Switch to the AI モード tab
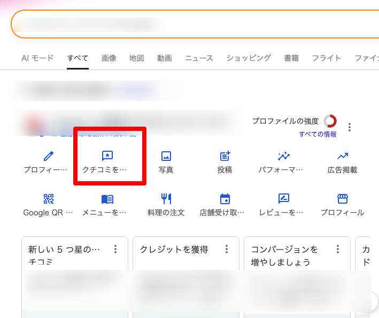 (x=37, y=58)
